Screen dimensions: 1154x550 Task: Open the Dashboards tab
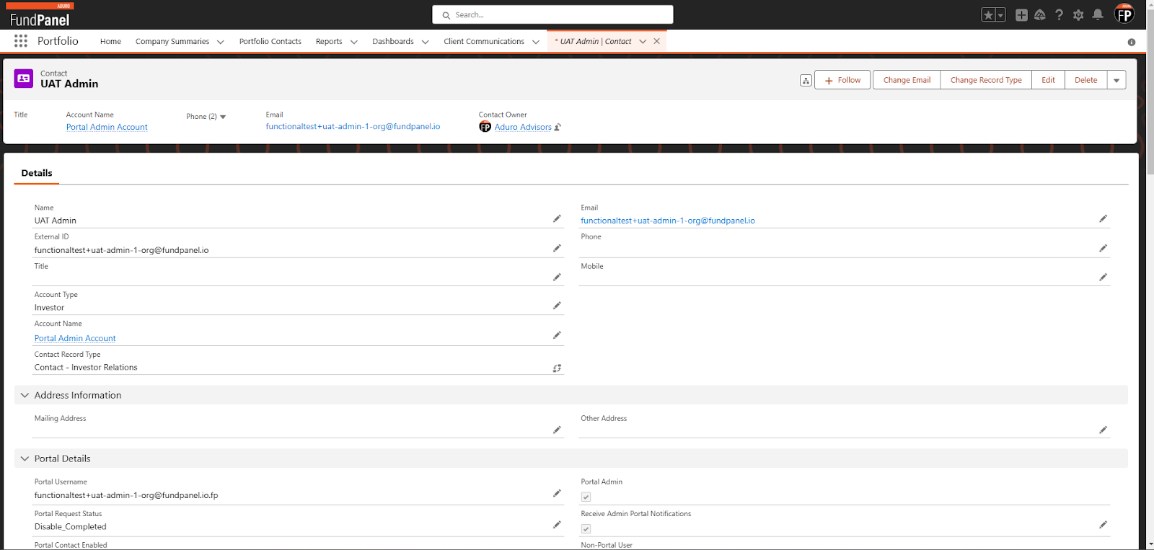click(393, 41)
